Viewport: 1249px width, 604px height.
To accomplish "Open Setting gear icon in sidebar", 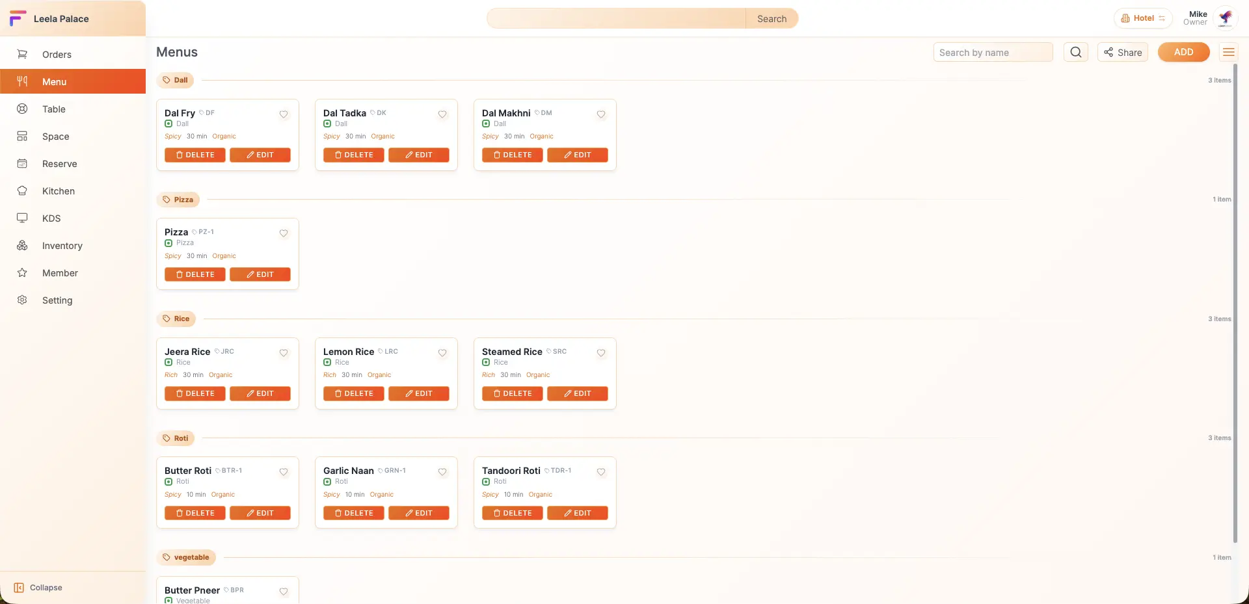I will tap(22, 300).
